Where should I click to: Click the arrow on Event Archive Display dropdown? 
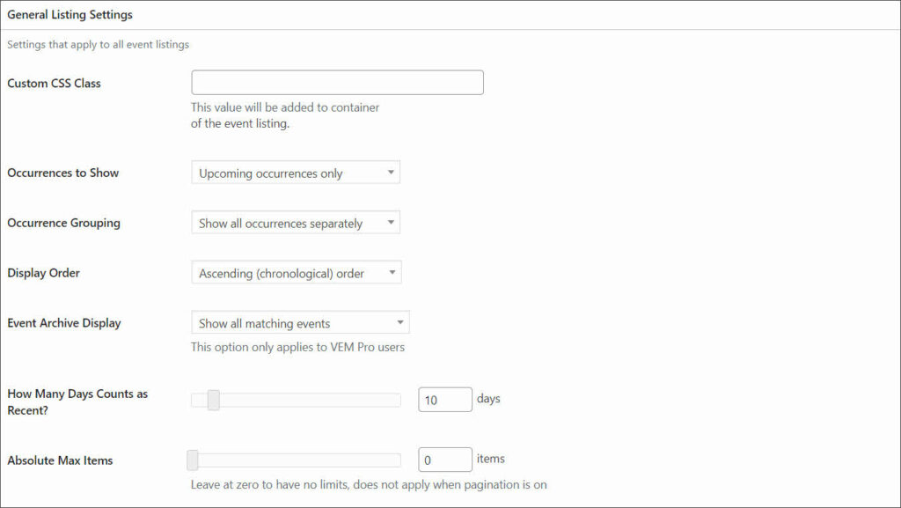(x=400, y=322)
